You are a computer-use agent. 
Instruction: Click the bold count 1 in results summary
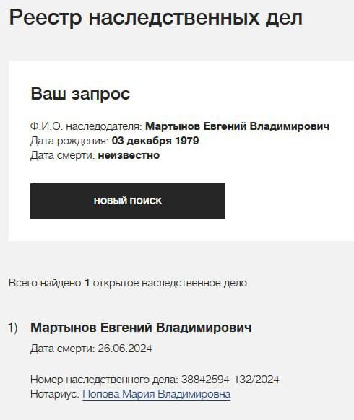pos(87,283)
